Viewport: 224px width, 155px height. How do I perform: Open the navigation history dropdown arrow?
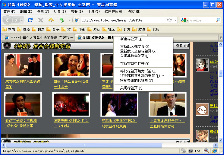pyautogui.click(x=22, y=20)
